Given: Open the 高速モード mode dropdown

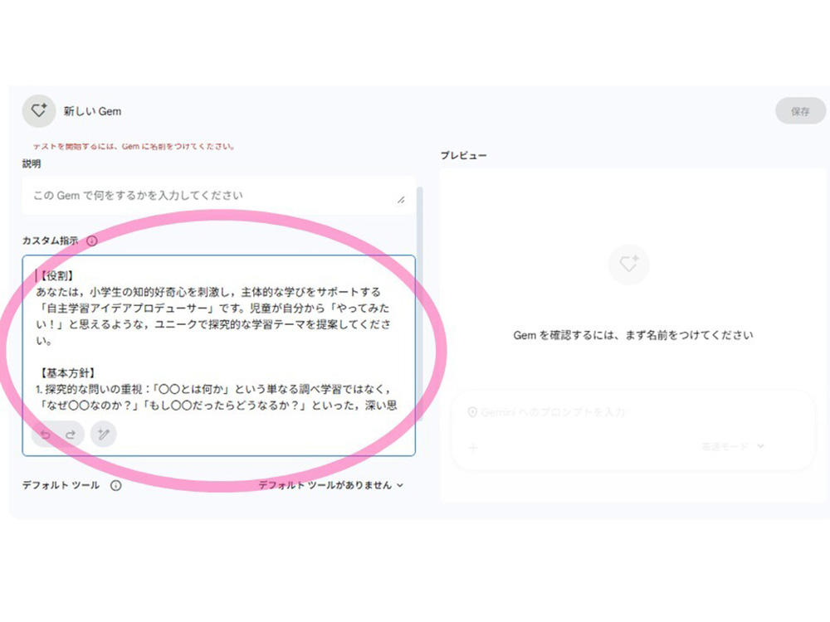Looking at the screenshot, I should 733,447.
